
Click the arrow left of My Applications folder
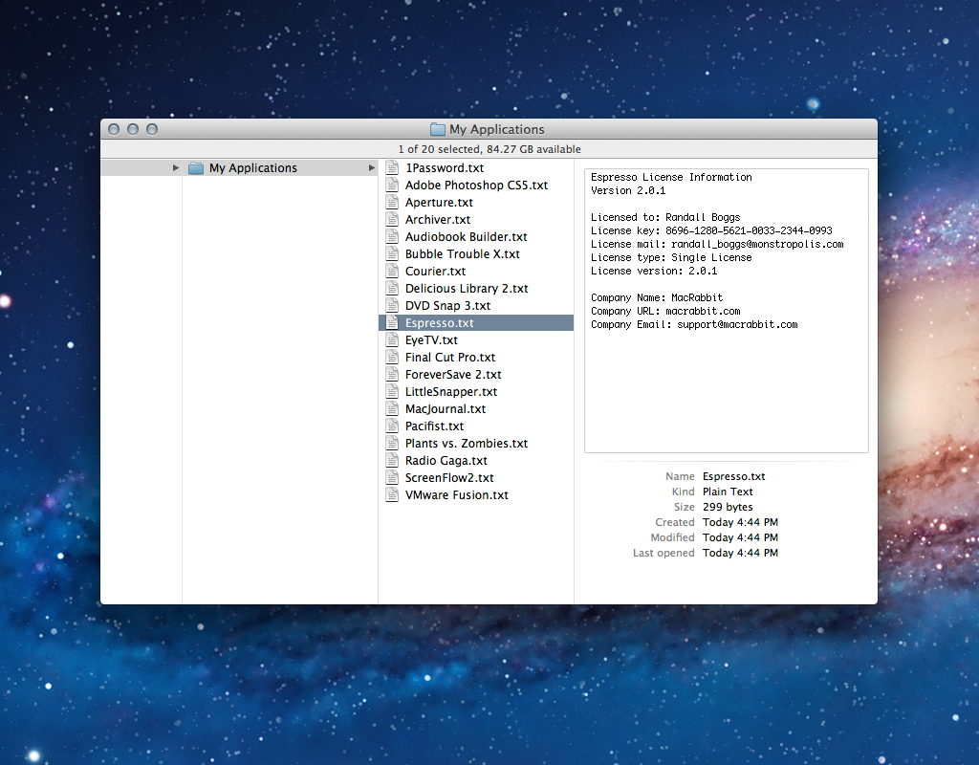tap(176, 168)
